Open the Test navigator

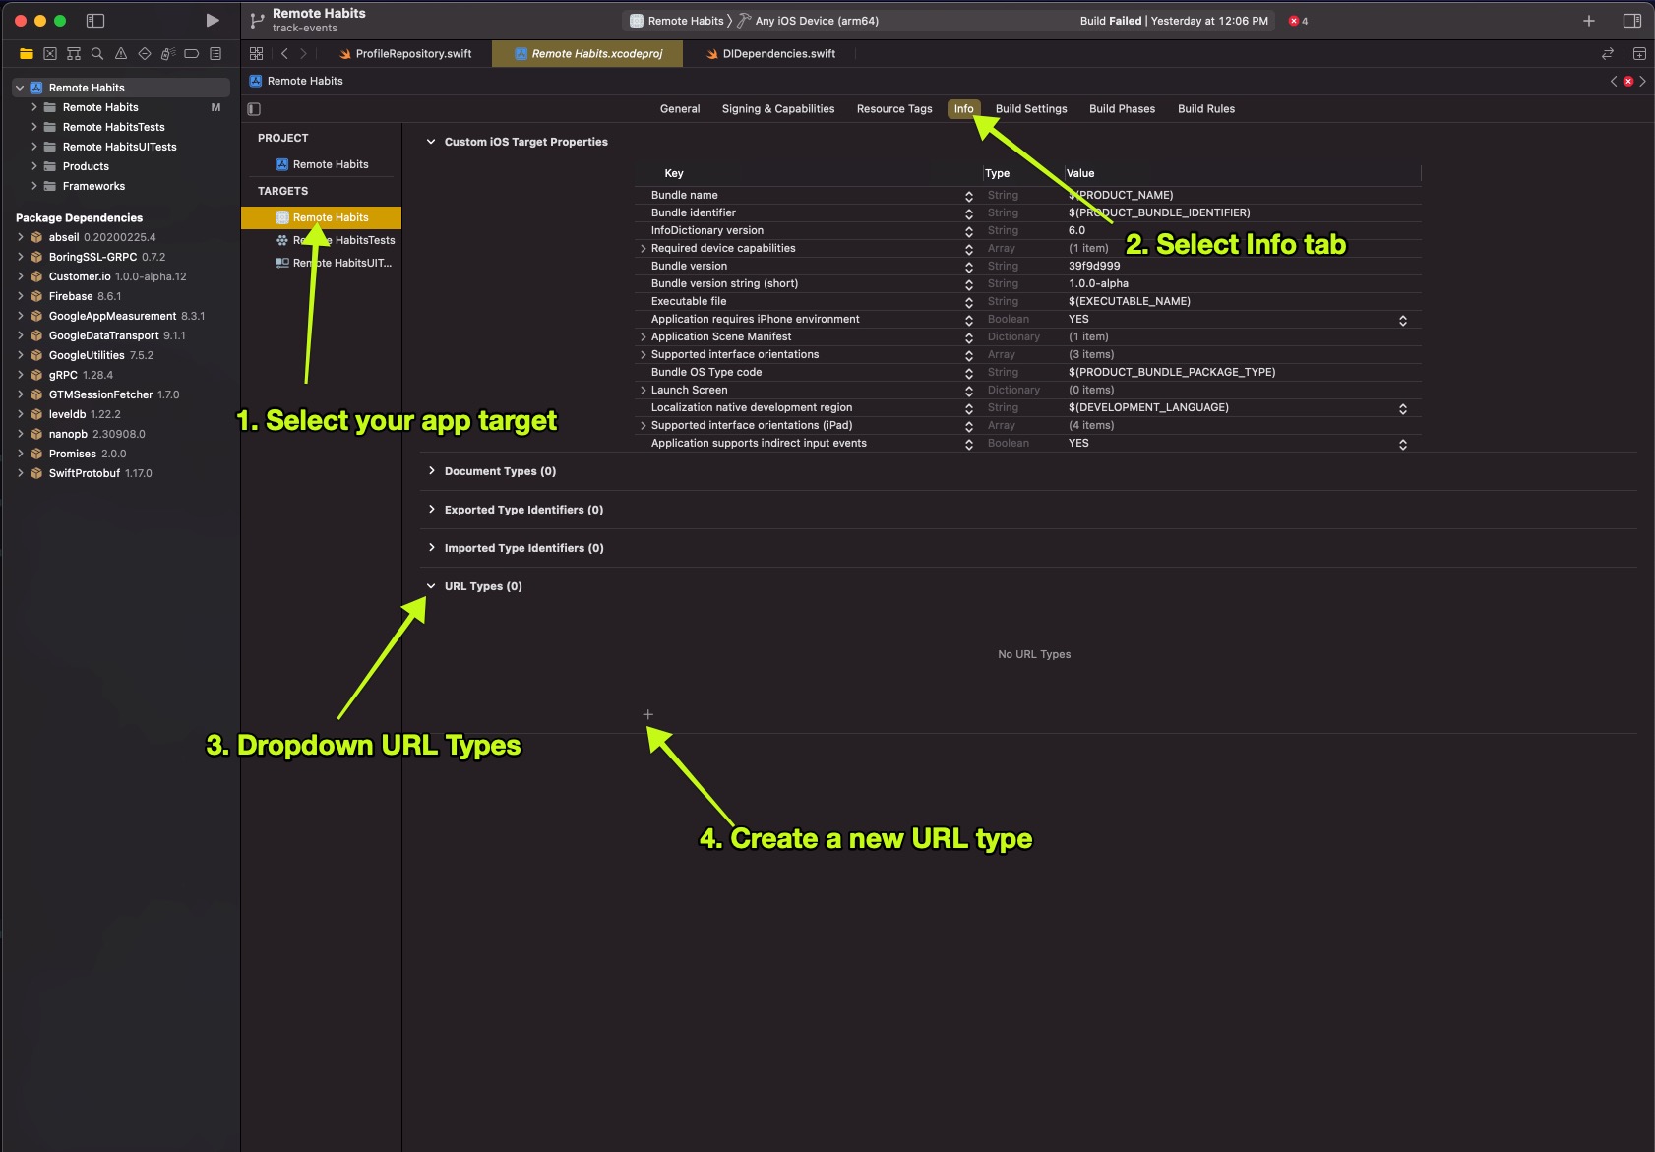point(145,54)
